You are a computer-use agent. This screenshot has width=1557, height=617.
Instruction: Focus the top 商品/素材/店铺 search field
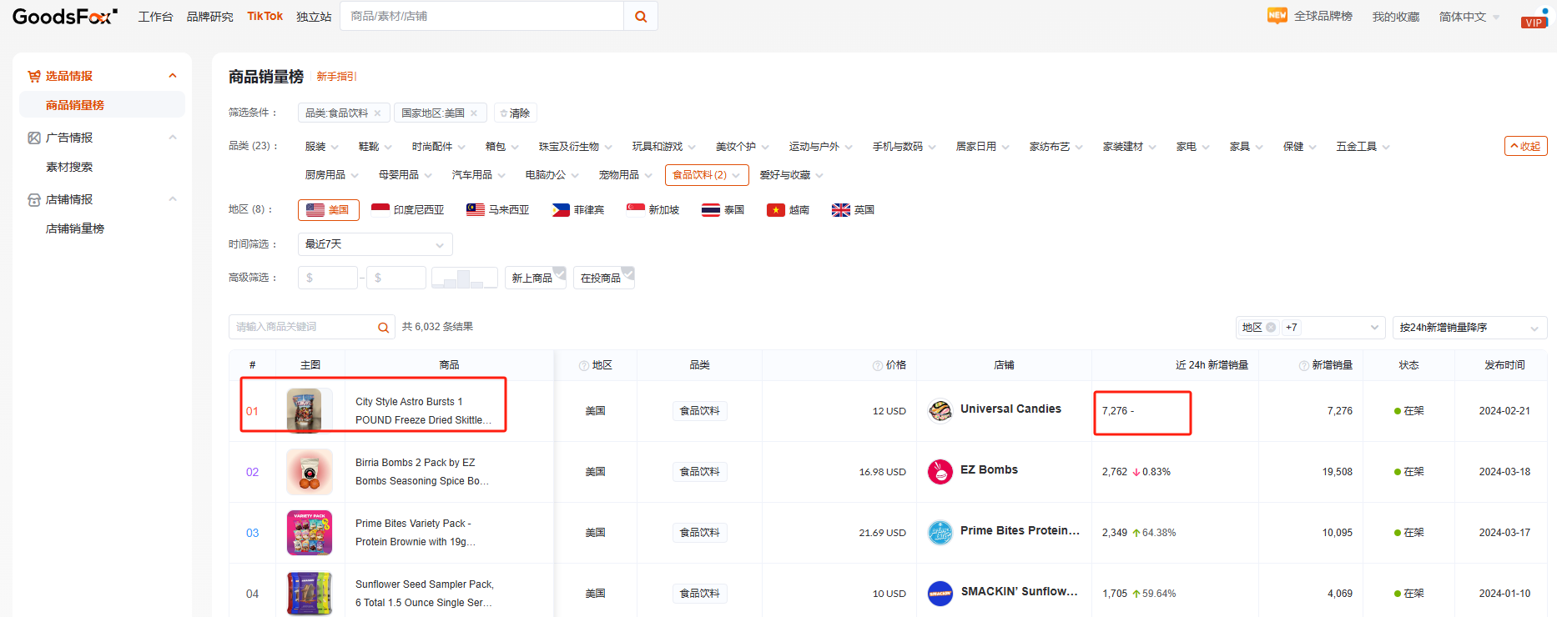click(482, 17)
